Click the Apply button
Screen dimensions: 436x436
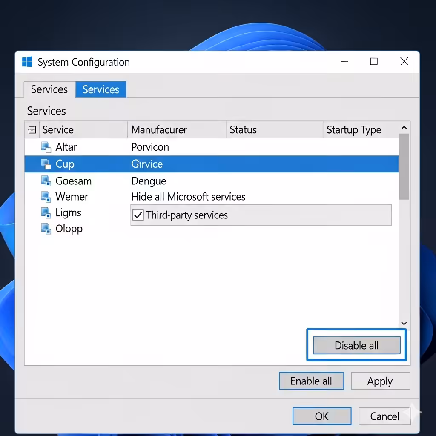[x=380, y=381]
